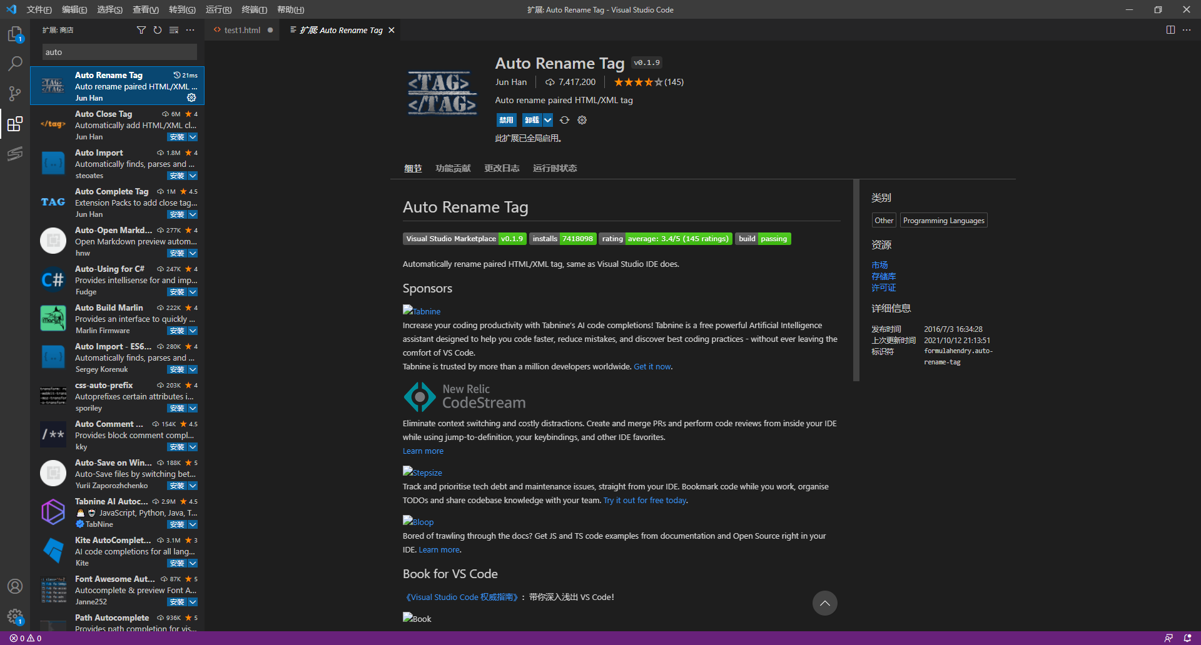Expand install dropdown for css-auto-prefix
Viewport: 1201px width, 645px height.
coord(193,408)
